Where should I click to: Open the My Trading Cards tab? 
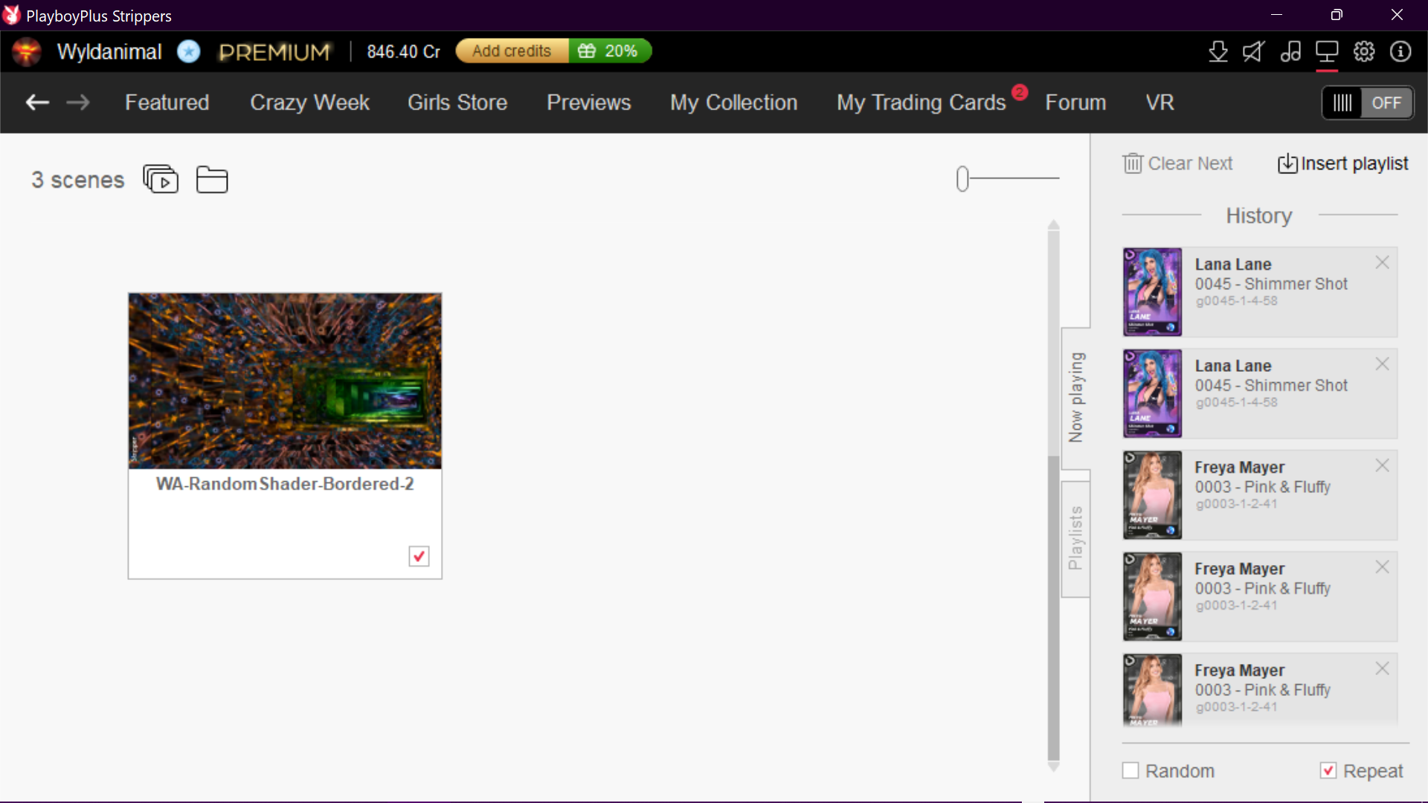(x=921, y=103)
